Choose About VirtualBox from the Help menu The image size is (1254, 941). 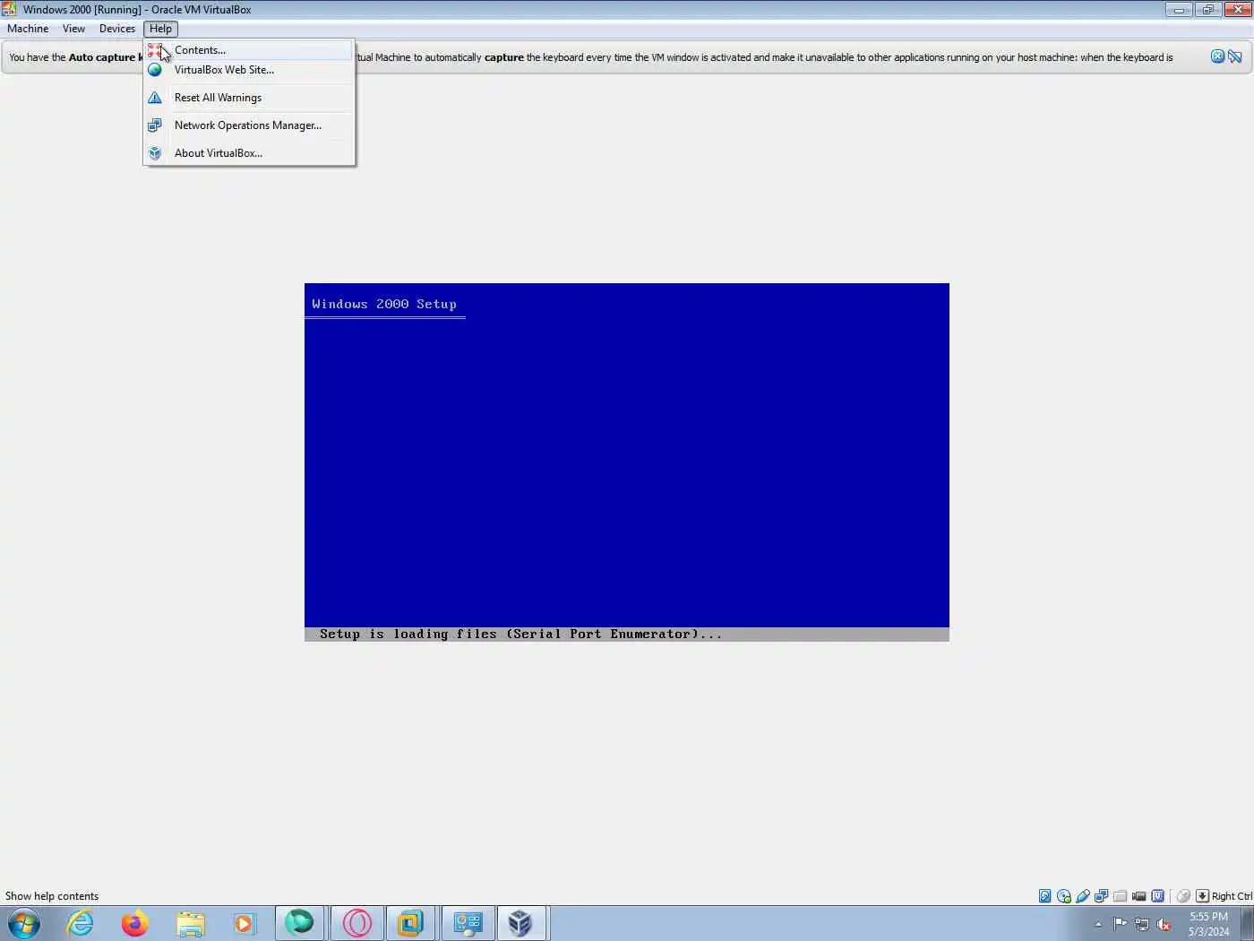coord(249,153)
